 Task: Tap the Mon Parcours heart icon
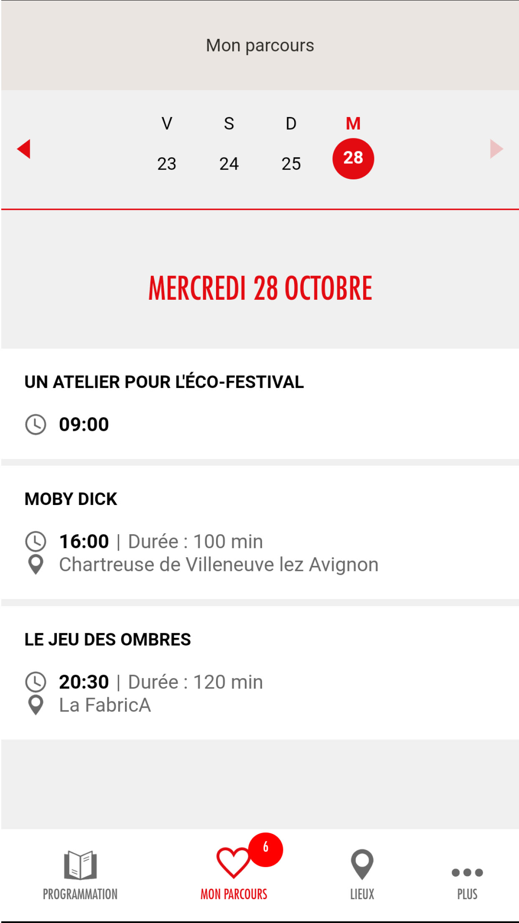pyautogui.click(x=233, y=863)
